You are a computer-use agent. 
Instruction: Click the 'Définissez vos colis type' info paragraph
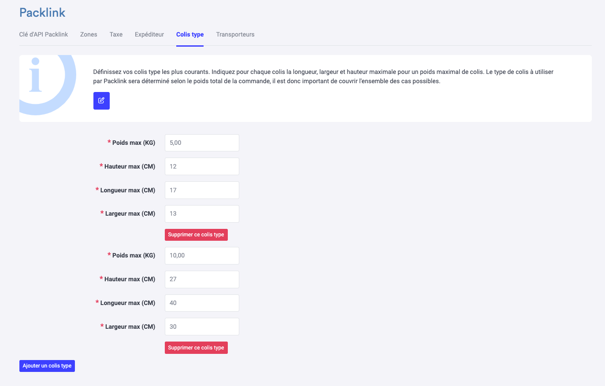[323, 76]
